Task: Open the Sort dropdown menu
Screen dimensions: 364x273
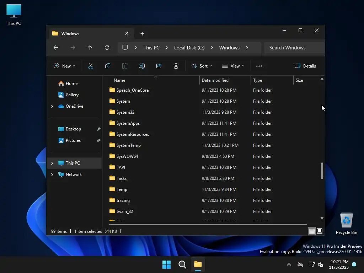Action: (202, 66)
